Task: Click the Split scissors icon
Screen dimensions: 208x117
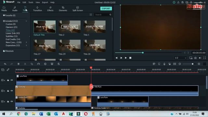Action: click(25, 64)
